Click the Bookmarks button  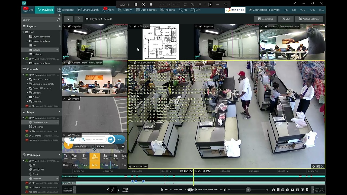tap(265, 19)
